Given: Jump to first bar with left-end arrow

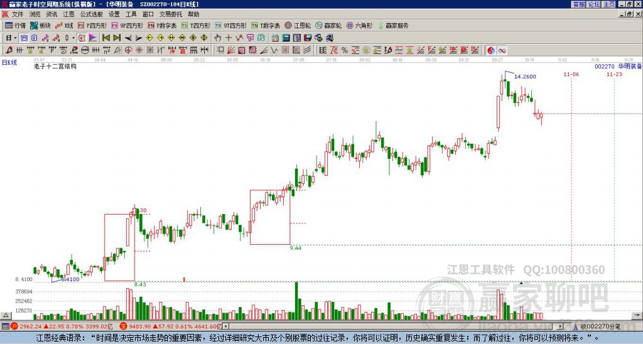Looking at the screenshot, I should pyautogui.click(x=106, y=38).
